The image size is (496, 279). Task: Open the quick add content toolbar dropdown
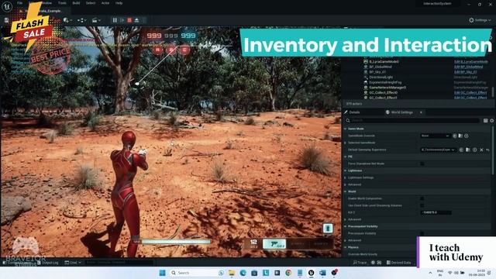pyautogui.click(x=67, y=20)
